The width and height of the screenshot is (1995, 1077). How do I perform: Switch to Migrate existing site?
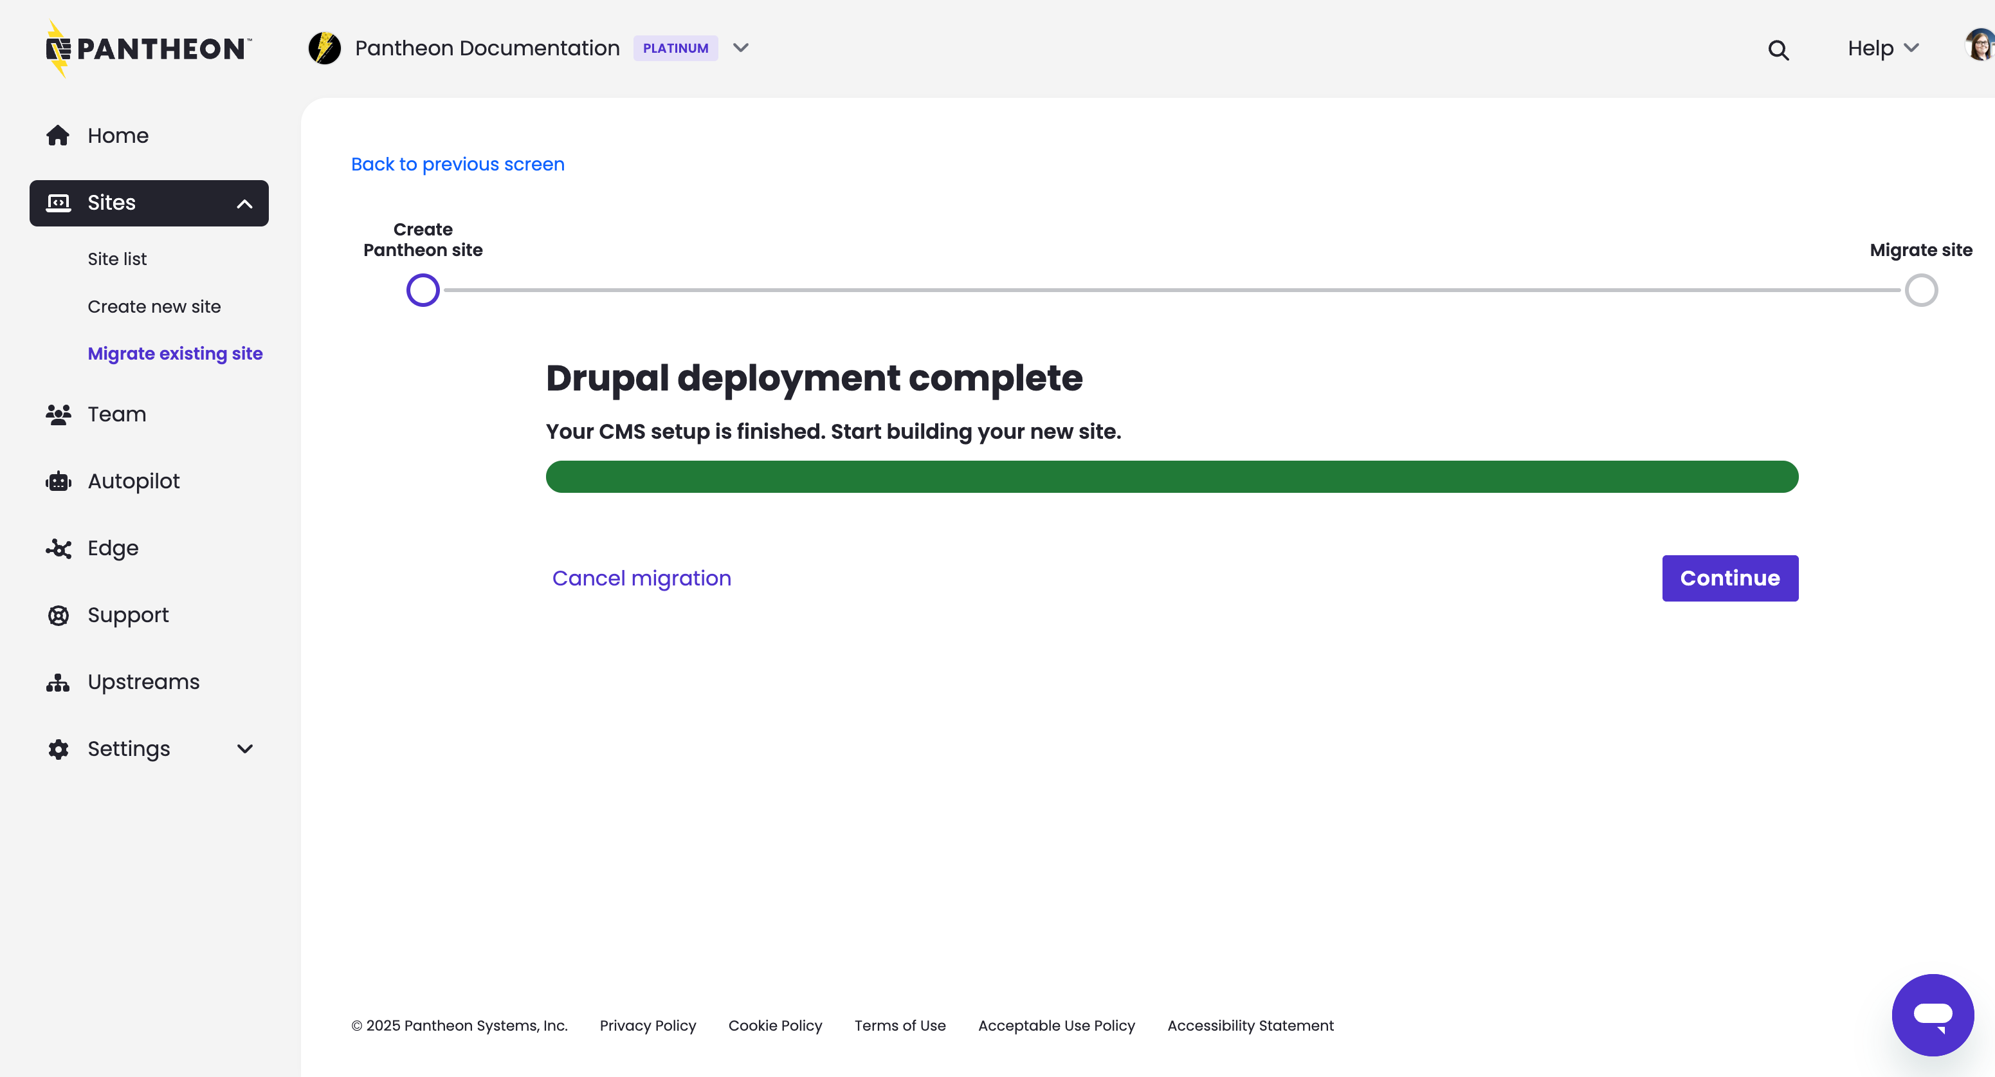pos(175,353)
